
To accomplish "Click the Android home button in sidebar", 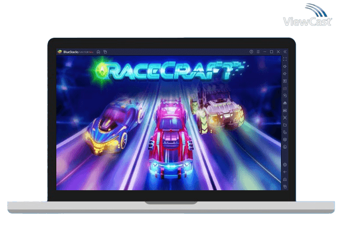I will 285,180.
